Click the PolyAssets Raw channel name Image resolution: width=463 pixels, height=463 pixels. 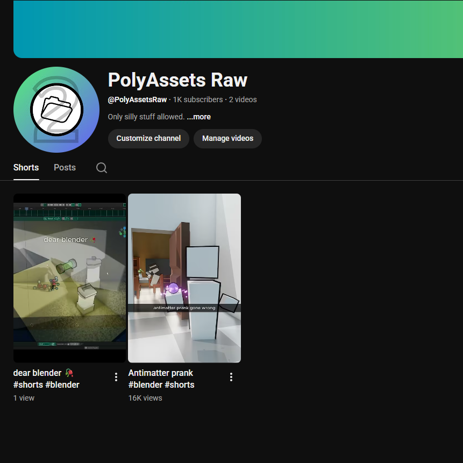tap(177, 80)
